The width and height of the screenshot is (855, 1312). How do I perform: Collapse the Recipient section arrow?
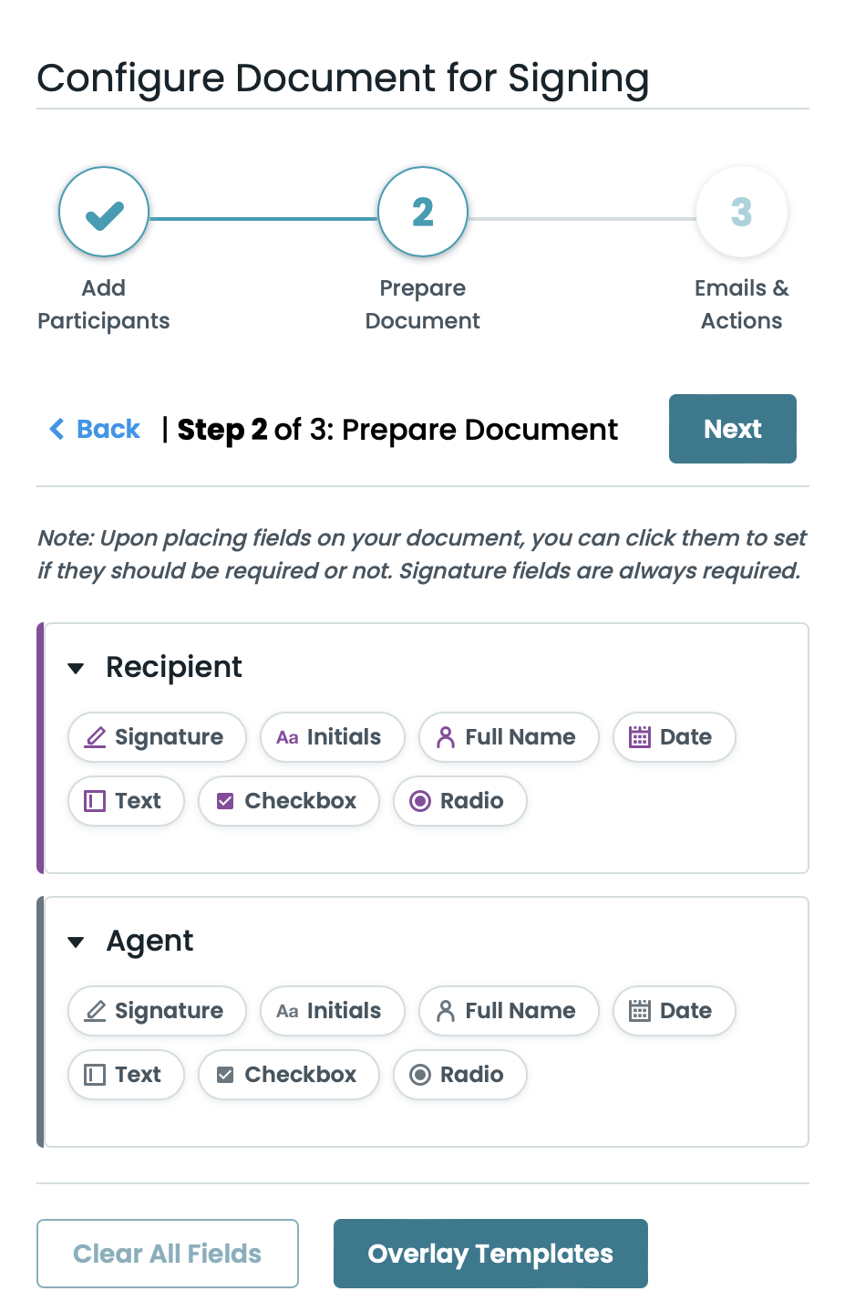pos(77,669)
